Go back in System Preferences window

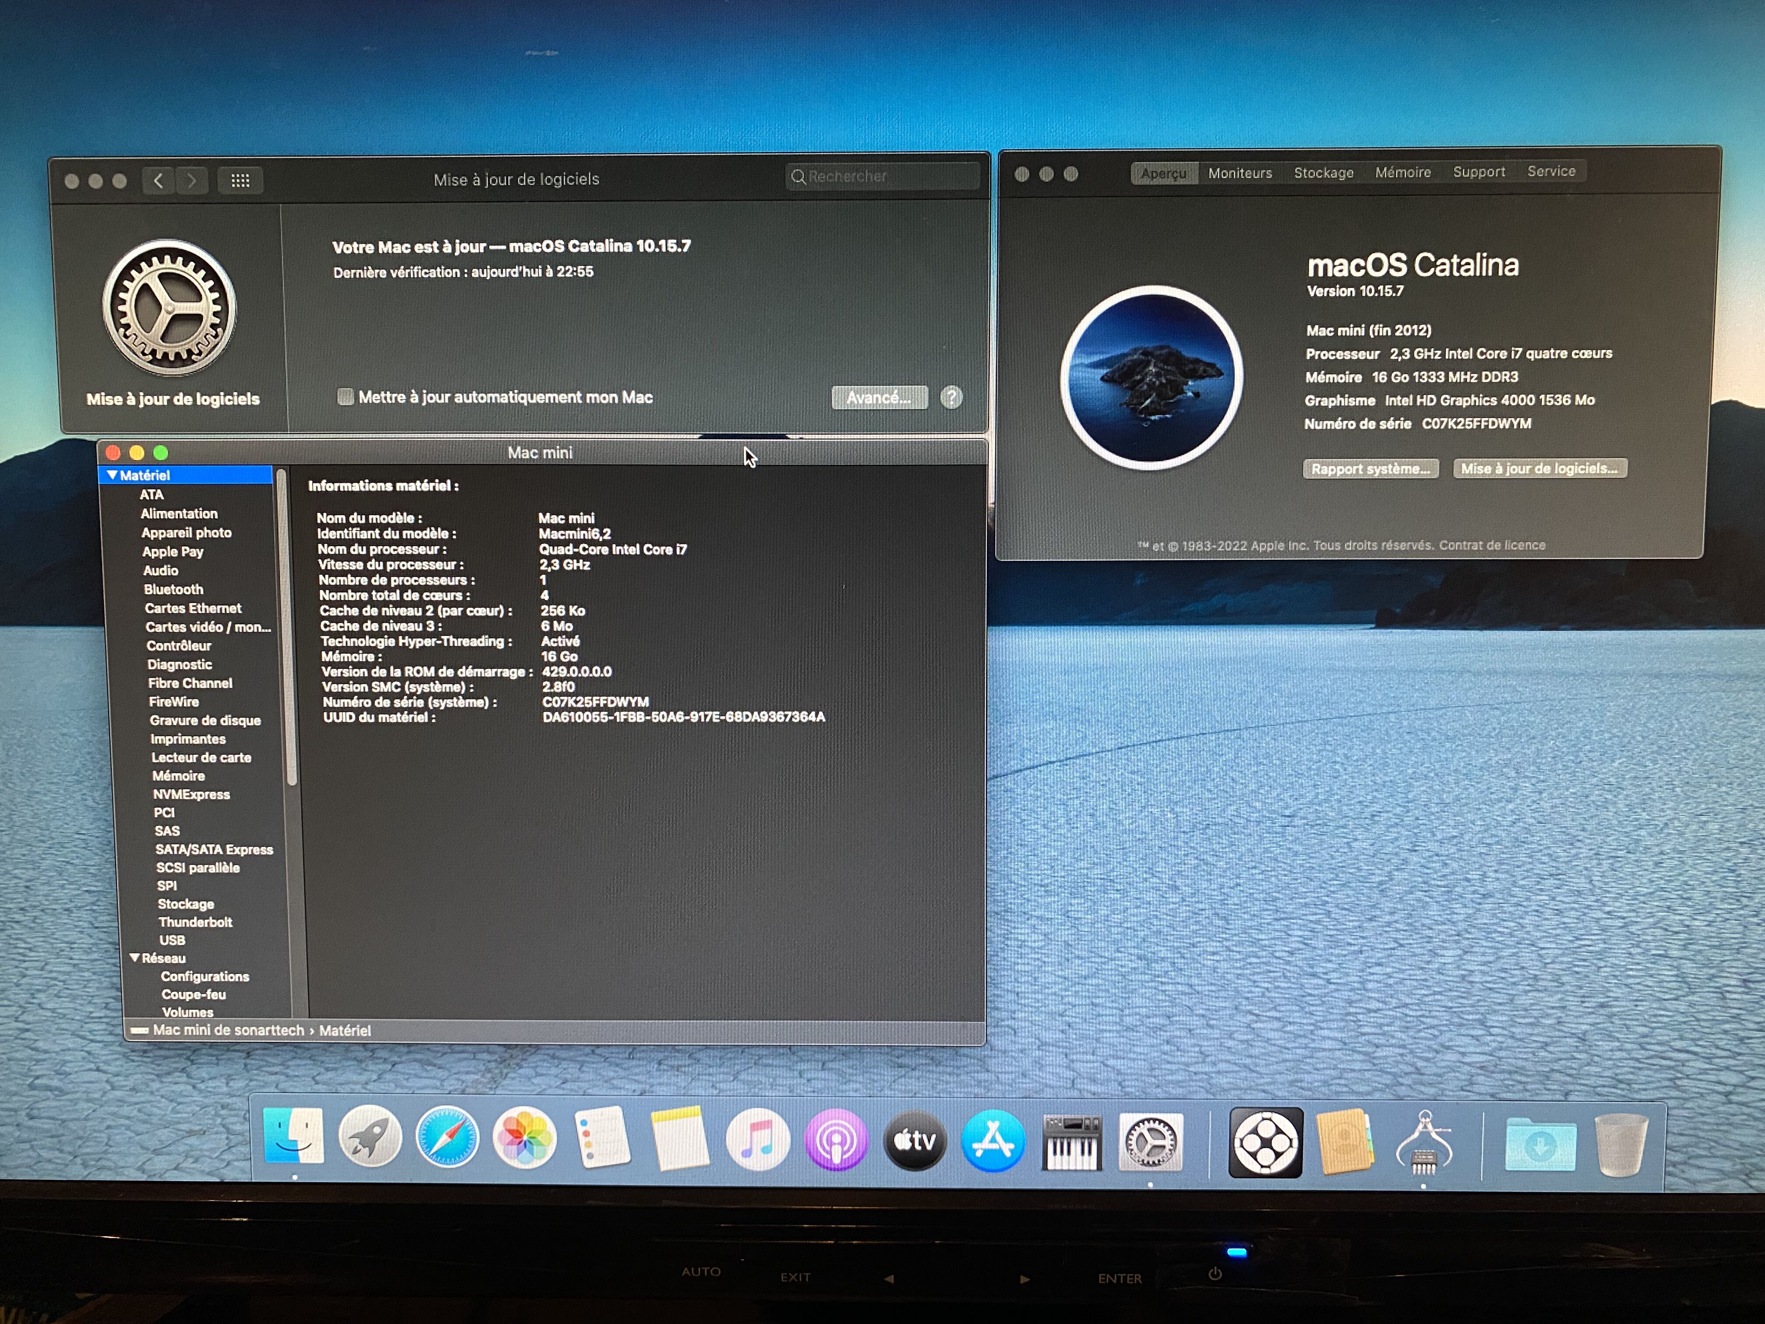click(159, 180)
